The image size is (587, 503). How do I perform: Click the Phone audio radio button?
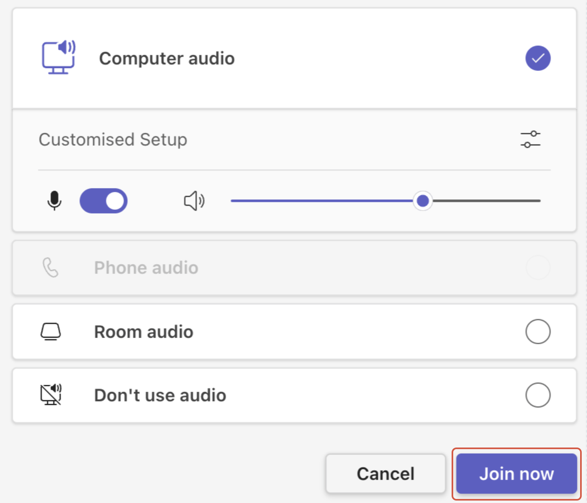coord(538,268)
